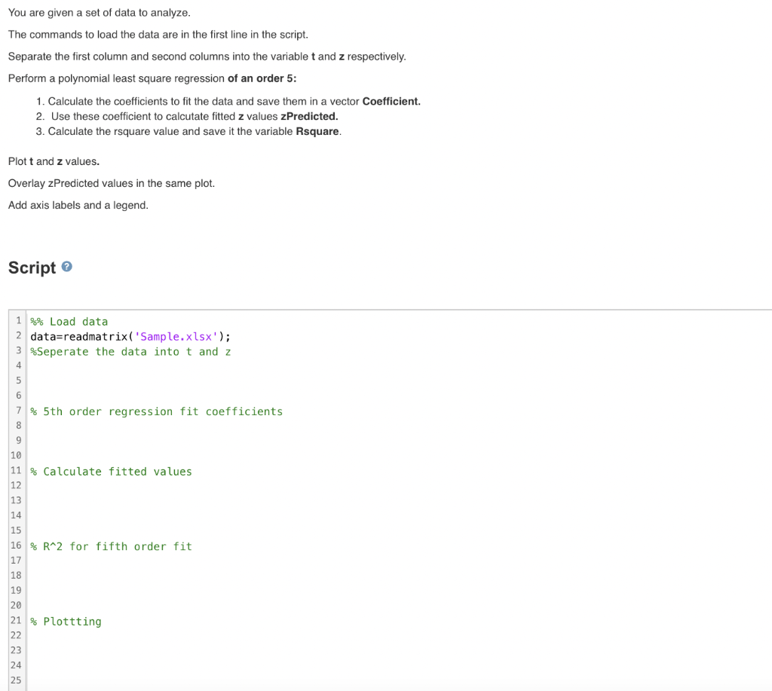Click the 'Add axis labels and a legend.' instruction

pyautogui.click(x=78, y=205)
